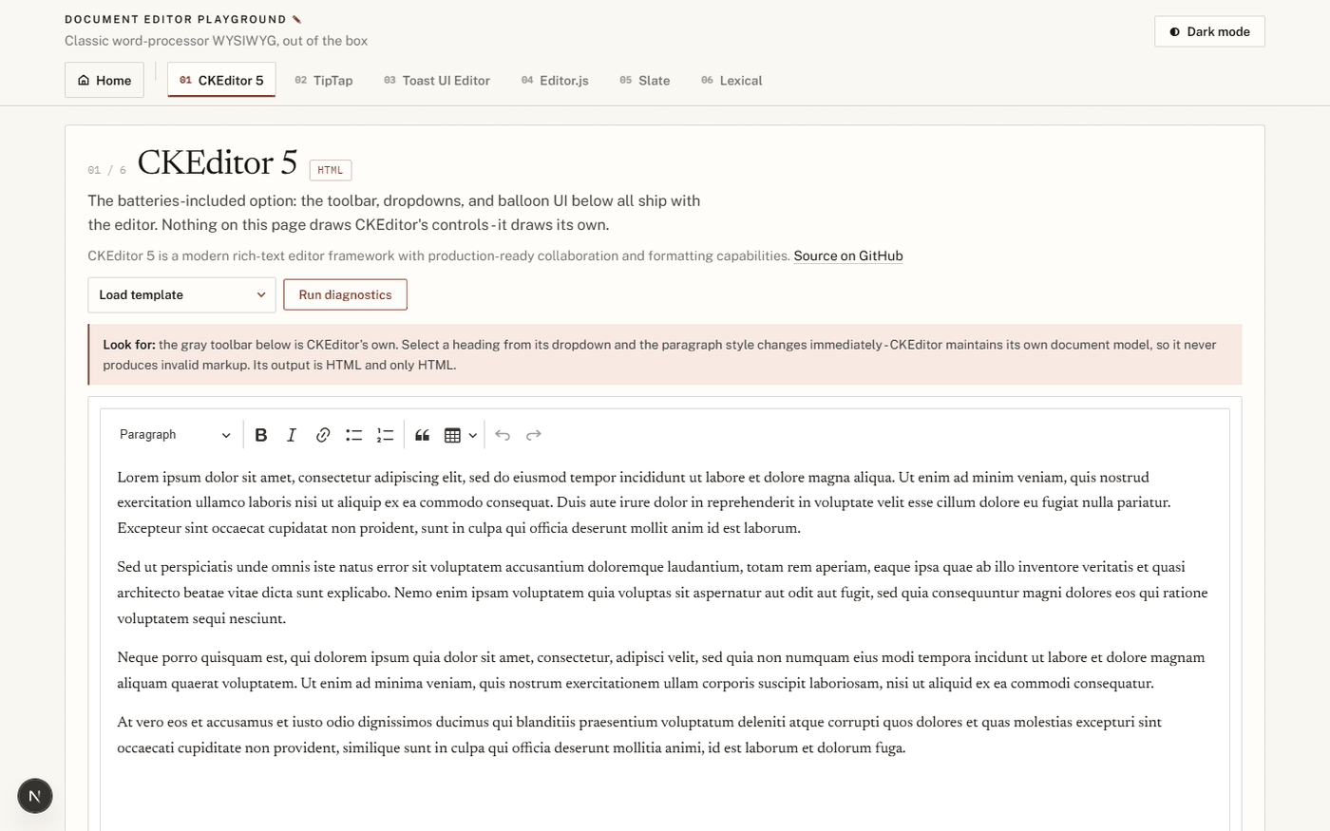Image resolution: width=1330 pixels, height=831 pixels.
Task: Open the Load template dropdown
Action: [x=181, y=294]
